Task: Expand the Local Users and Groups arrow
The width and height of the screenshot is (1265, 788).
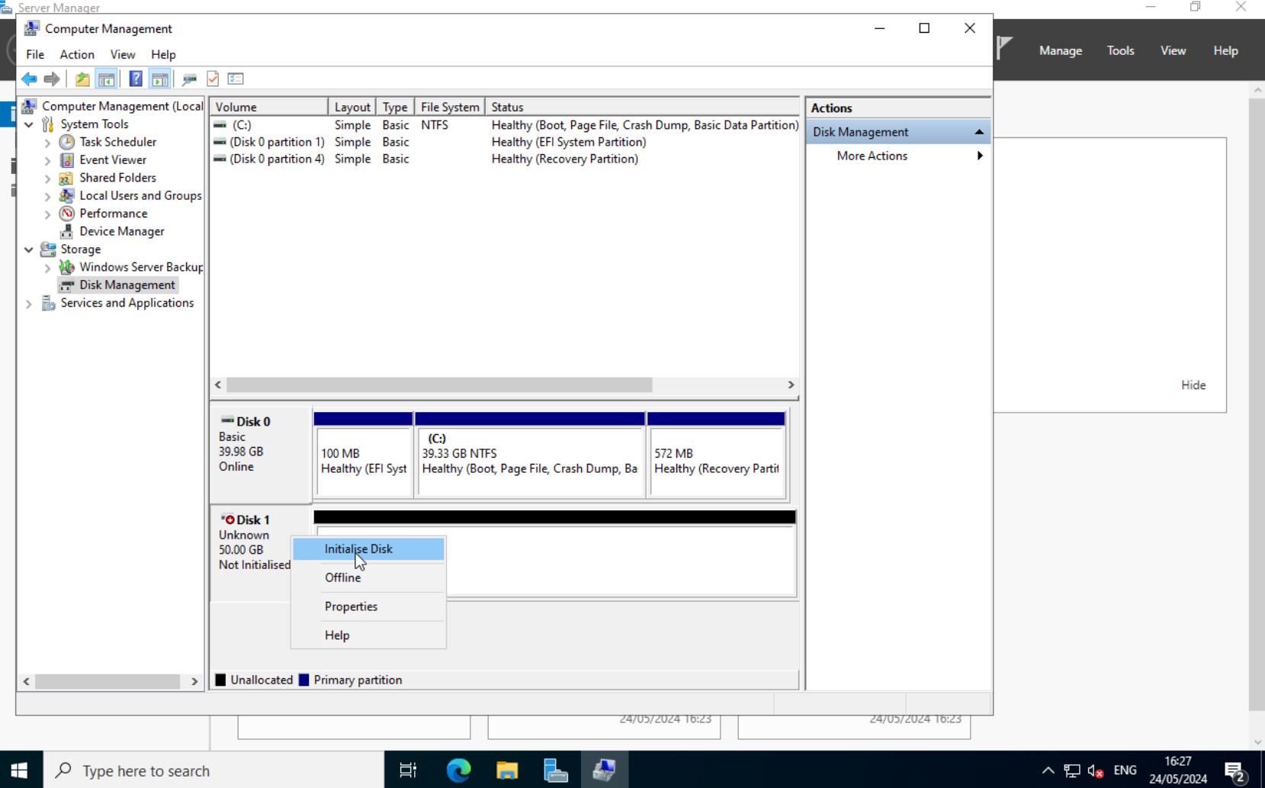Action: click(47, 196)
